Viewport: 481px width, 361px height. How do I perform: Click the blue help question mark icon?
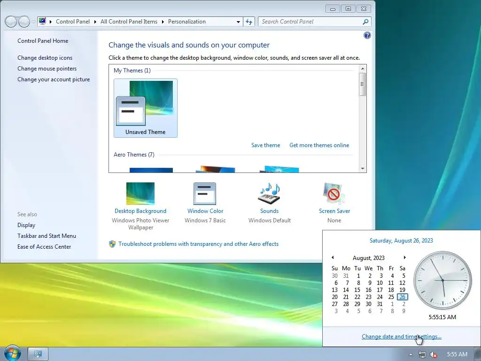pos(367,35)
